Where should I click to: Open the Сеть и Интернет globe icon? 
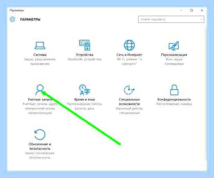129,45
